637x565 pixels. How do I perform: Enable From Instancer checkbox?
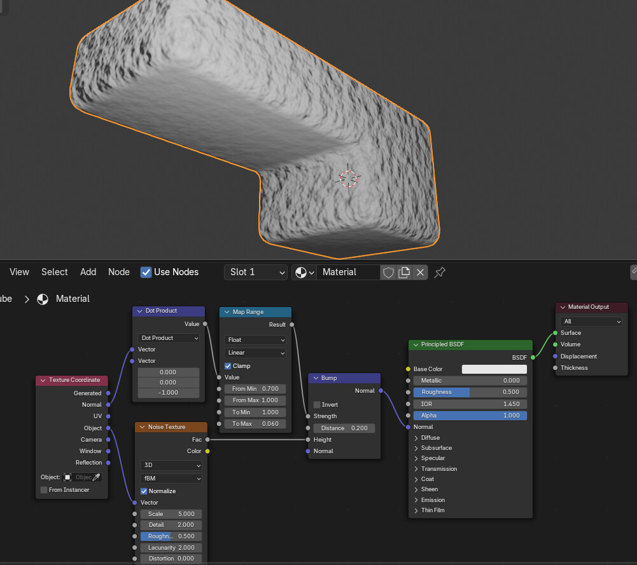tap(44, 490)
